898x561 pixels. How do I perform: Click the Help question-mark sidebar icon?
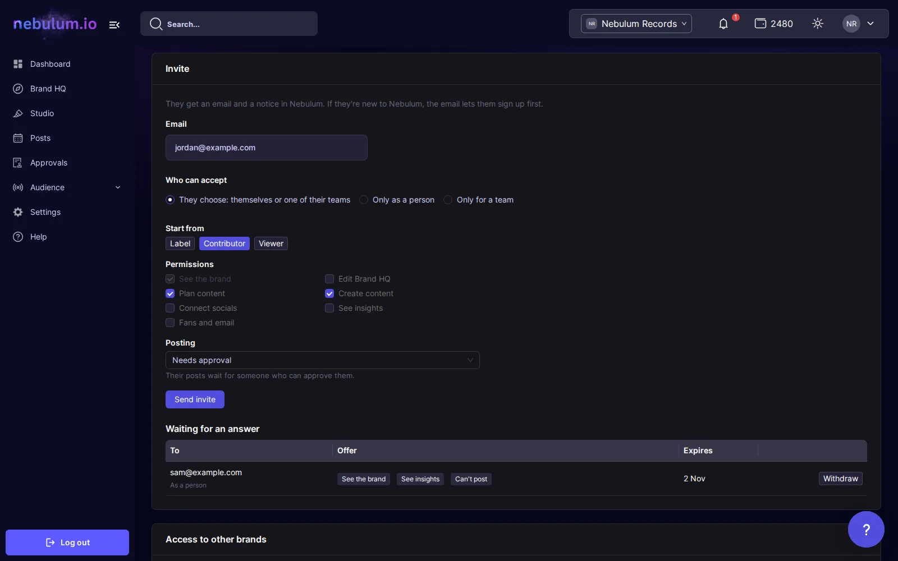[x=18, y=237]
